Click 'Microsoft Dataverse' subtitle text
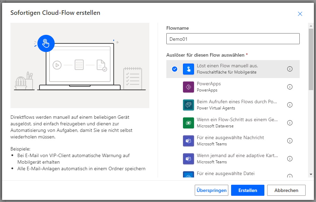Viewport: 316px width, 202px height. tap(215, 126)
